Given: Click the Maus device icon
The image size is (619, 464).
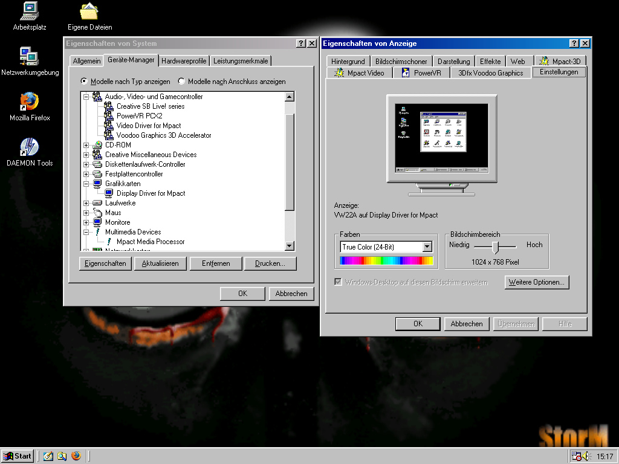Looking at the screenshot, I should [97, 212].
